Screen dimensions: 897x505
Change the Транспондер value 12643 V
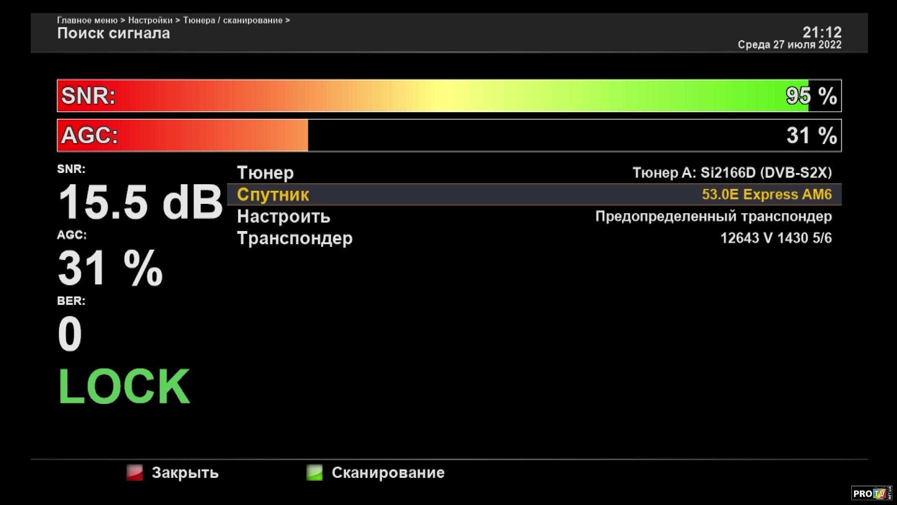(x=776, y=238)
